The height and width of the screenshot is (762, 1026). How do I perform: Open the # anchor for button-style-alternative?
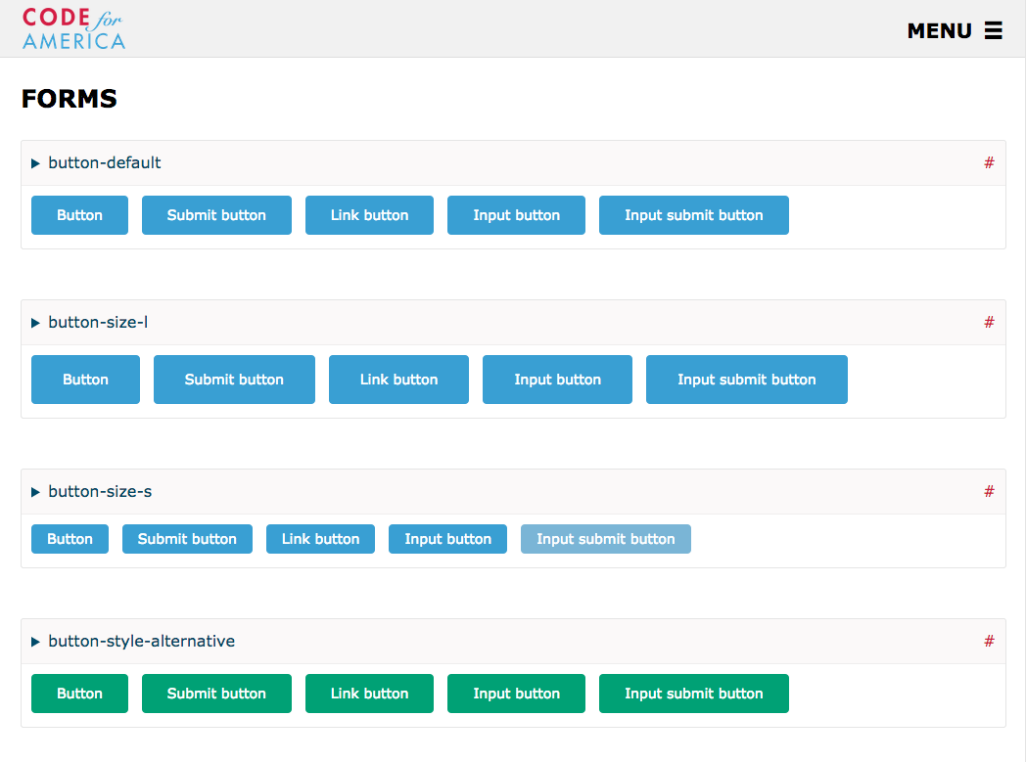coord(989,641)
